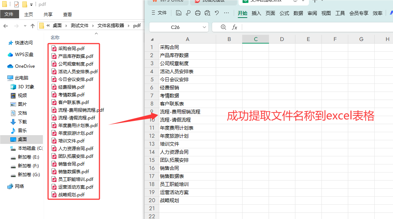Click the print icon in WPS toolbar
Image resolution: width=393 pixels, height=219 pixels.
(x=198, y=13)
